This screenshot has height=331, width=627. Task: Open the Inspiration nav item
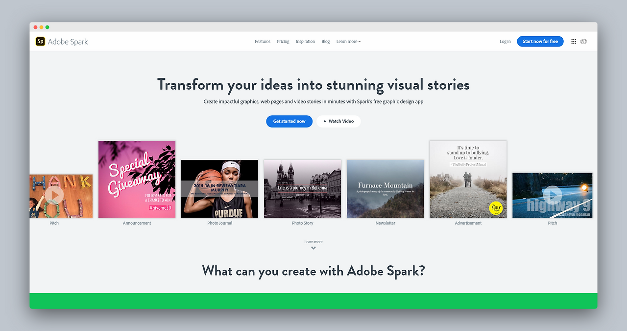click(305, 42)
